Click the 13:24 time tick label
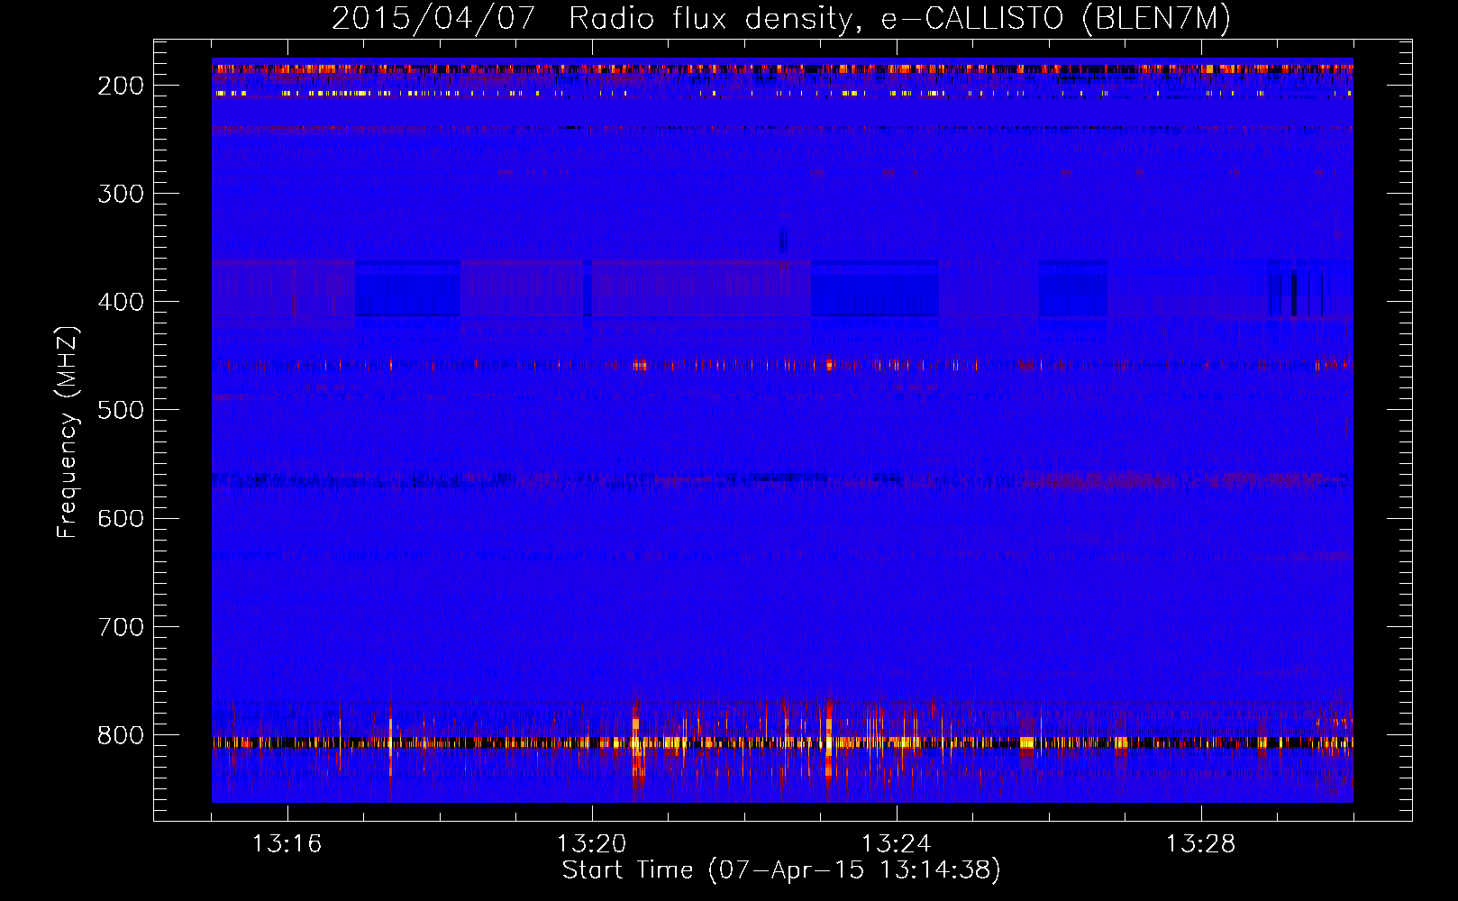This screenshot has width=1458, height=901. (896, 844)
